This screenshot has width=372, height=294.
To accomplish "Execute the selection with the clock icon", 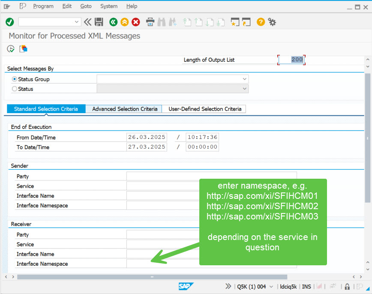I will pos(11,49).
